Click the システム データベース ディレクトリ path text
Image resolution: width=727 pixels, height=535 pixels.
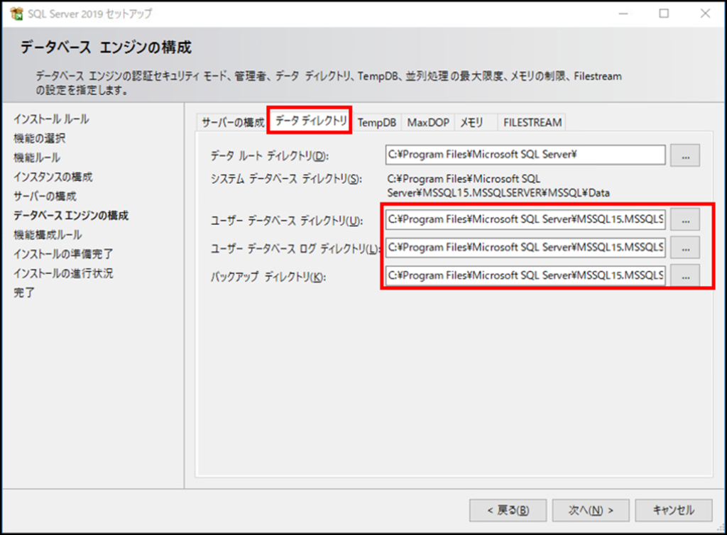click(x=498, y=186)
